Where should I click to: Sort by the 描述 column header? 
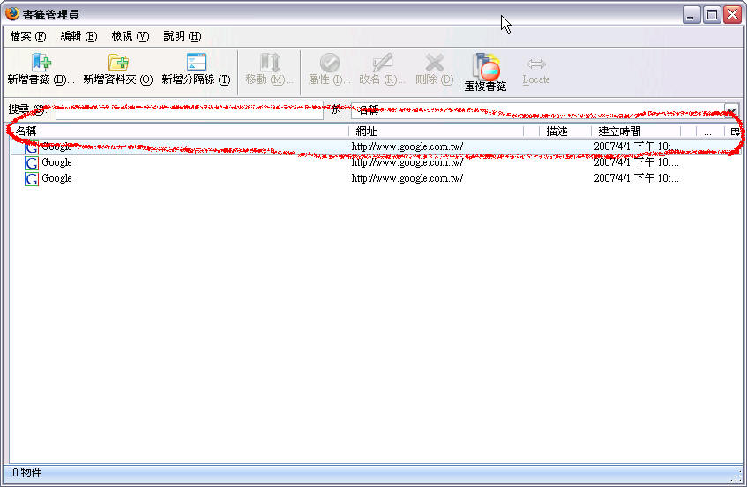tap(565, 131)
